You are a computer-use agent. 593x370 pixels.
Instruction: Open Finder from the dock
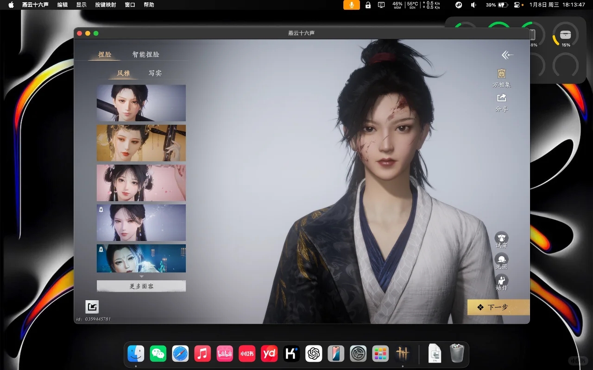136,354
